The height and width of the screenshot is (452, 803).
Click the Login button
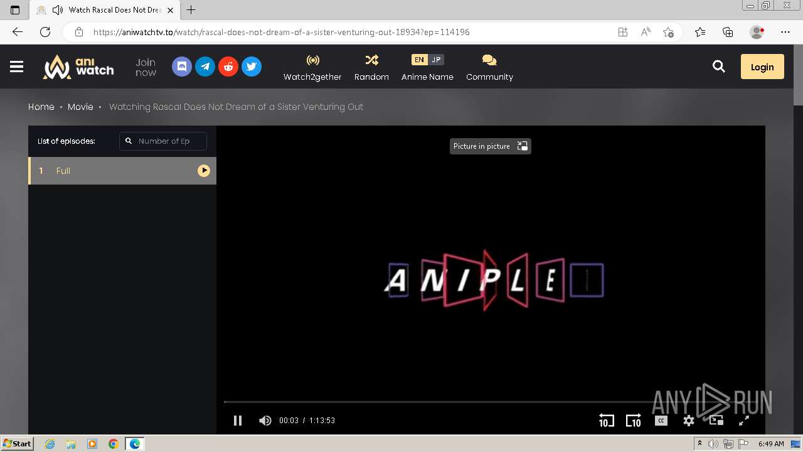point(762,67)
